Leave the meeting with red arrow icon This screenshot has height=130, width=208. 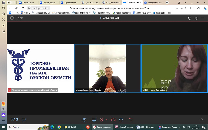(x=131, y=120)
